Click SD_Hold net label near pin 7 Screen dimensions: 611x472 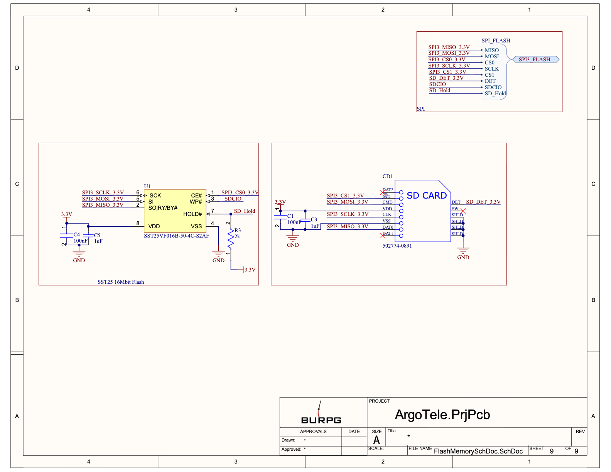[x=245, y=211]
